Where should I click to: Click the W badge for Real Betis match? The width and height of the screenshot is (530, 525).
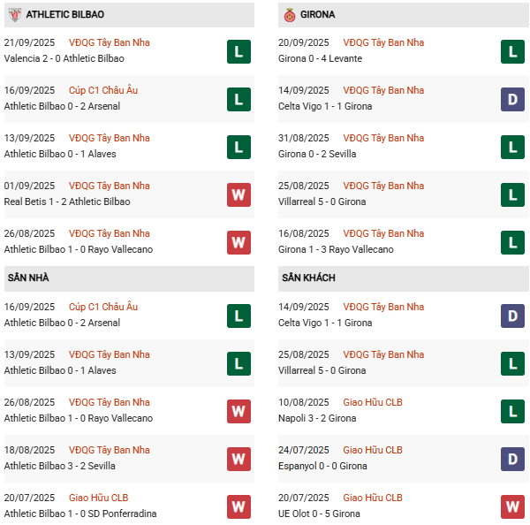[238, 194]
